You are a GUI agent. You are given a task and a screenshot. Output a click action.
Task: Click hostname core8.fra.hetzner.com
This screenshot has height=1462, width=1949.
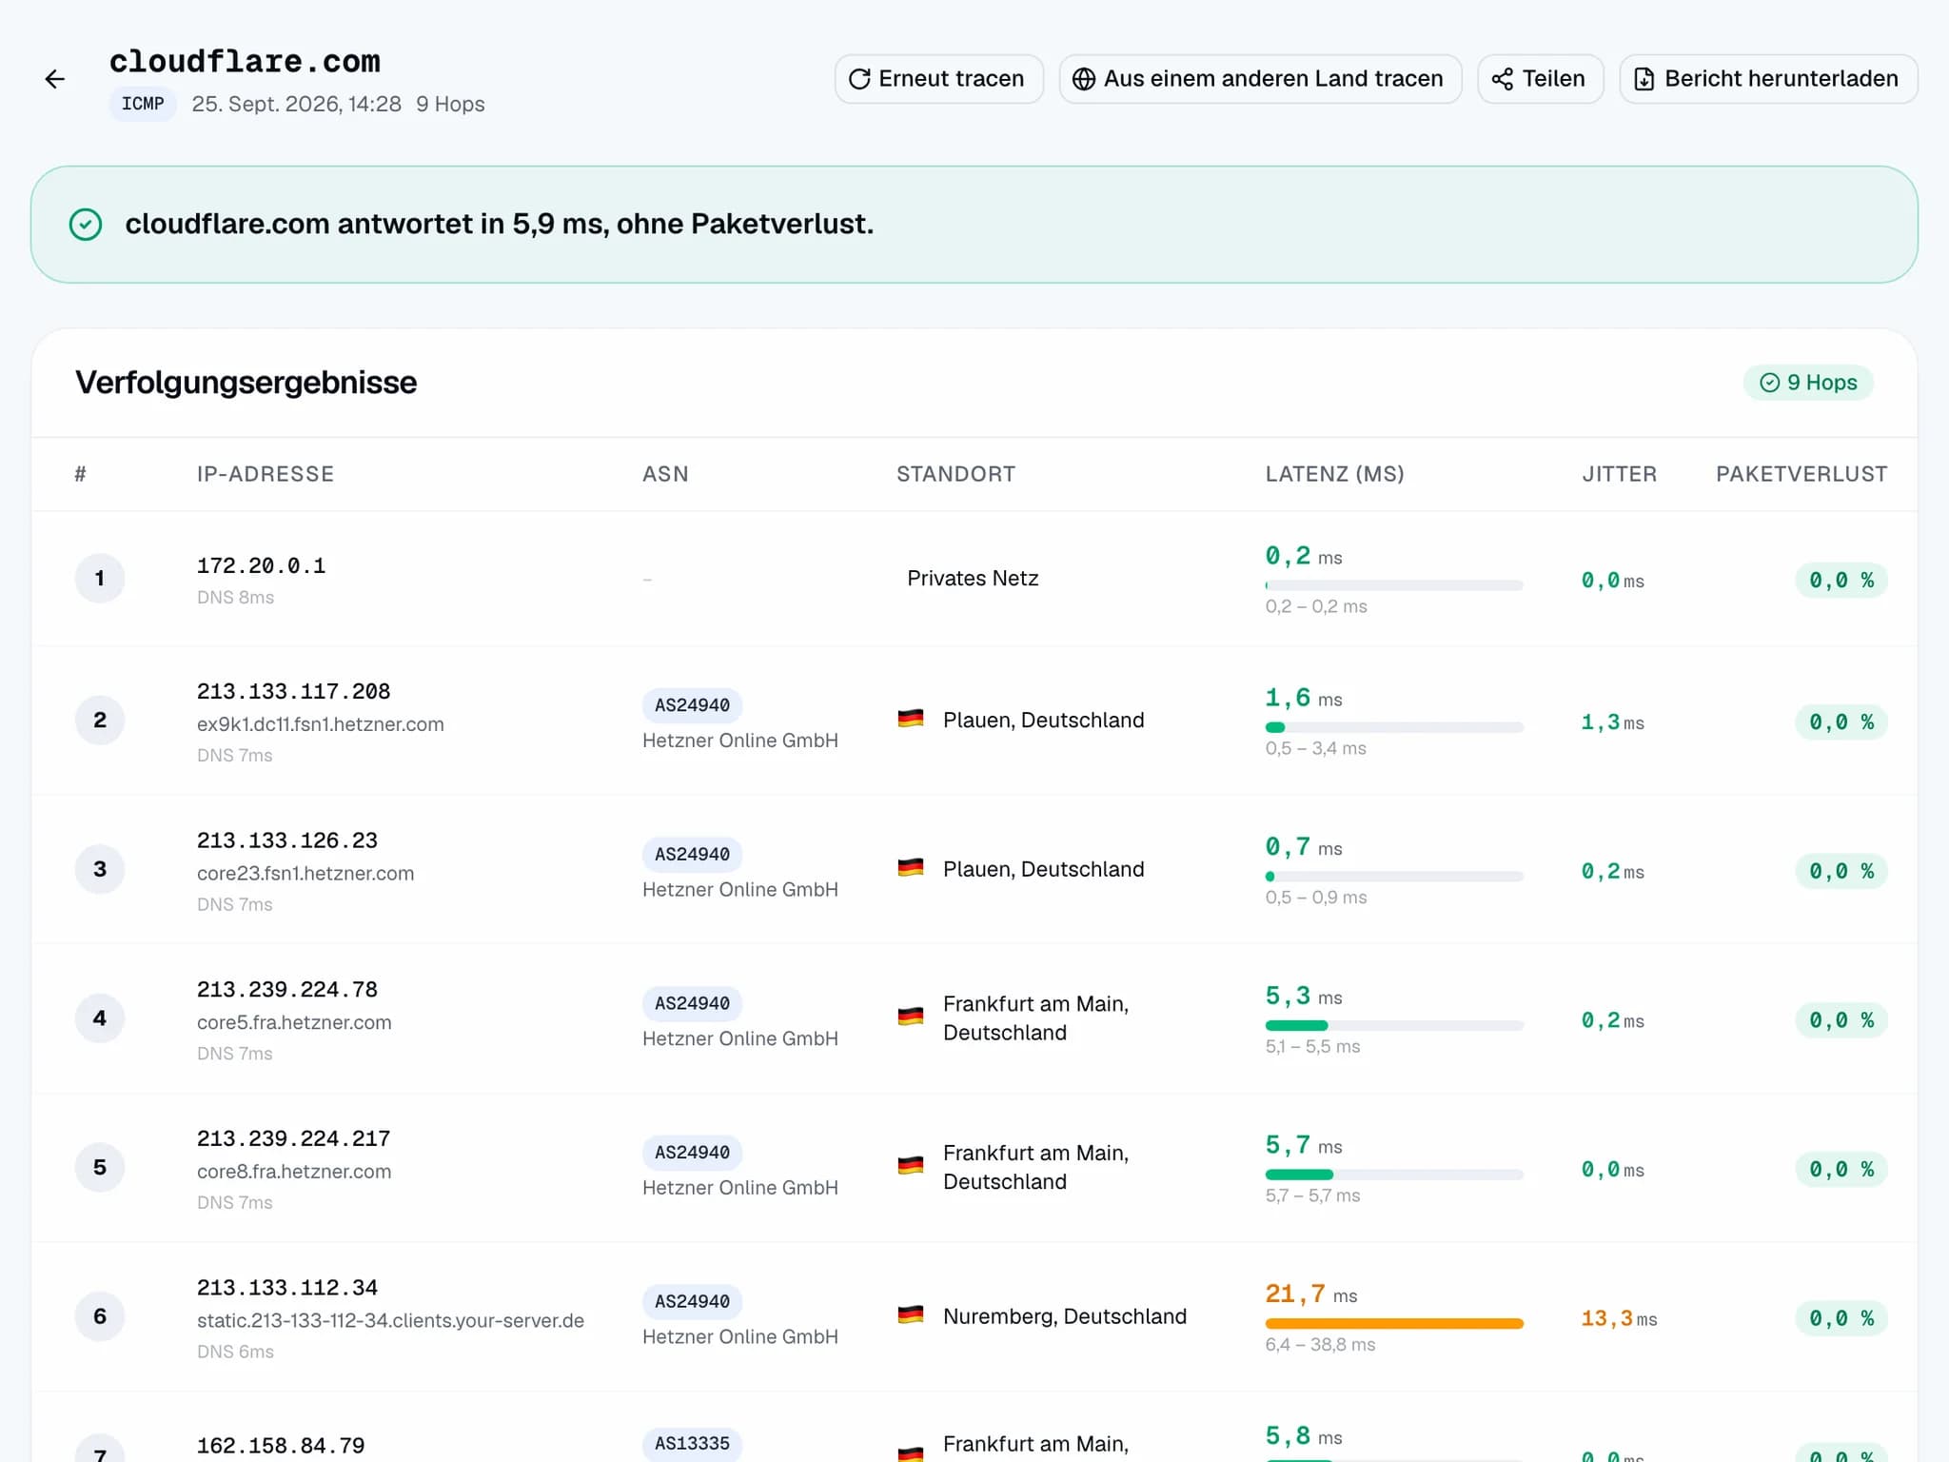(294, 1172)
